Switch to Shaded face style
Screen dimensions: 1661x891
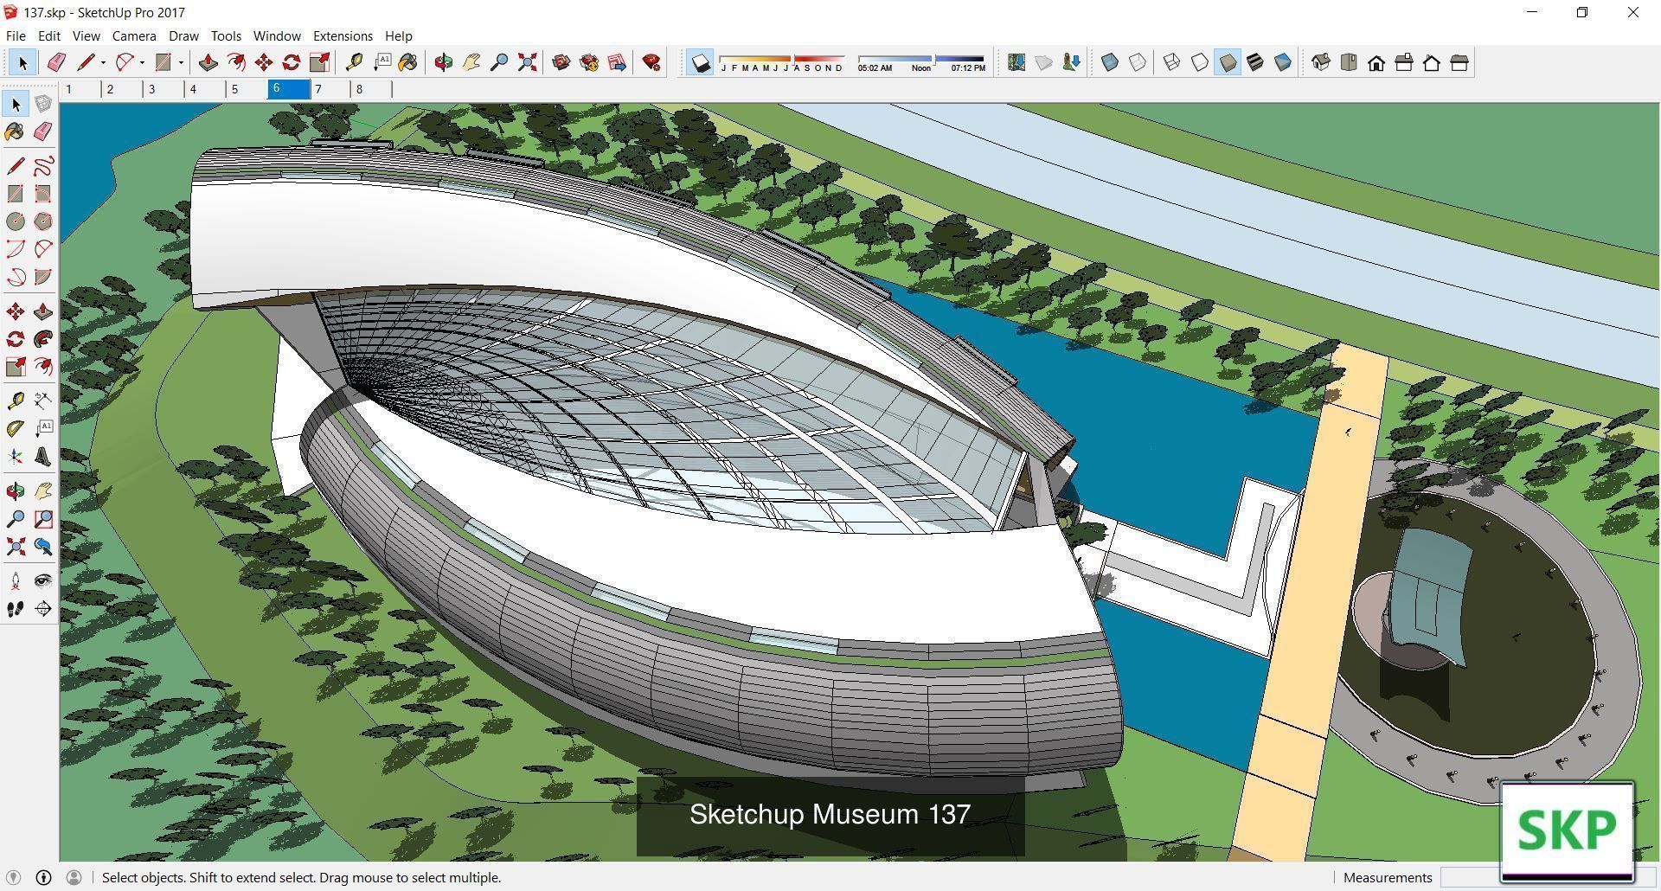(1228, 62)
